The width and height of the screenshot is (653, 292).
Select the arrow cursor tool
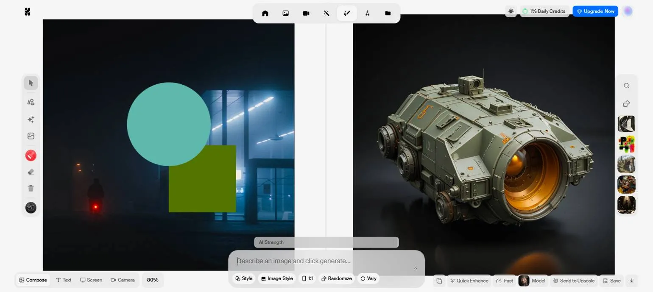[x=31, y=83]
